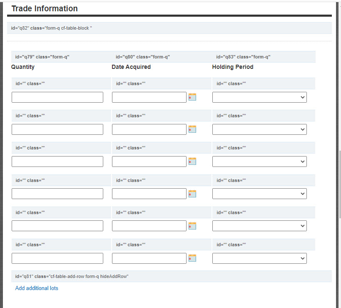This screenshot has height=308, width=341.
Task: Focus first row Date Acquired field
Action: (x=149, y=97)
